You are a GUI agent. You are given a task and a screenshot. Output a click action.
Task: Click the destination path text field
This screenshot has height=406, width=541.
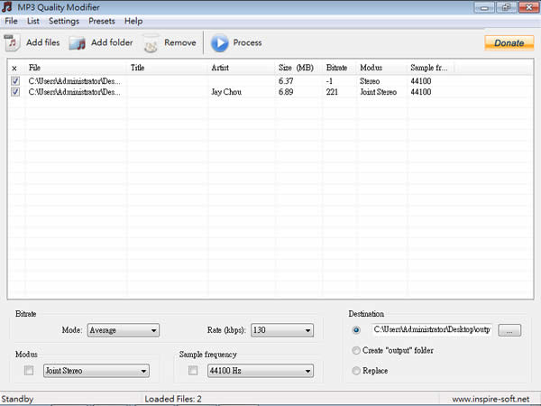click(431, 330)
